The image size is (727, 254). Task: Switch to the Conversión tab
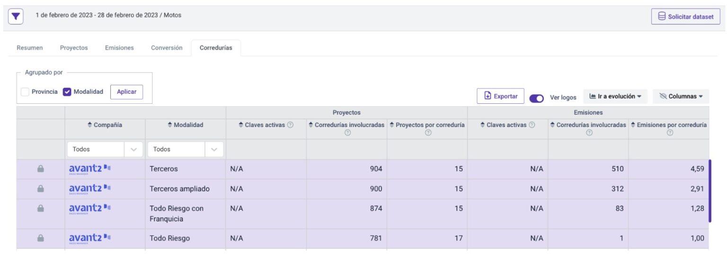click(167, 48)
